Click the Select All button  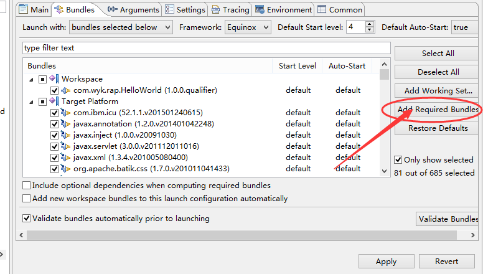pyautogui.click(x=438, y=54)
